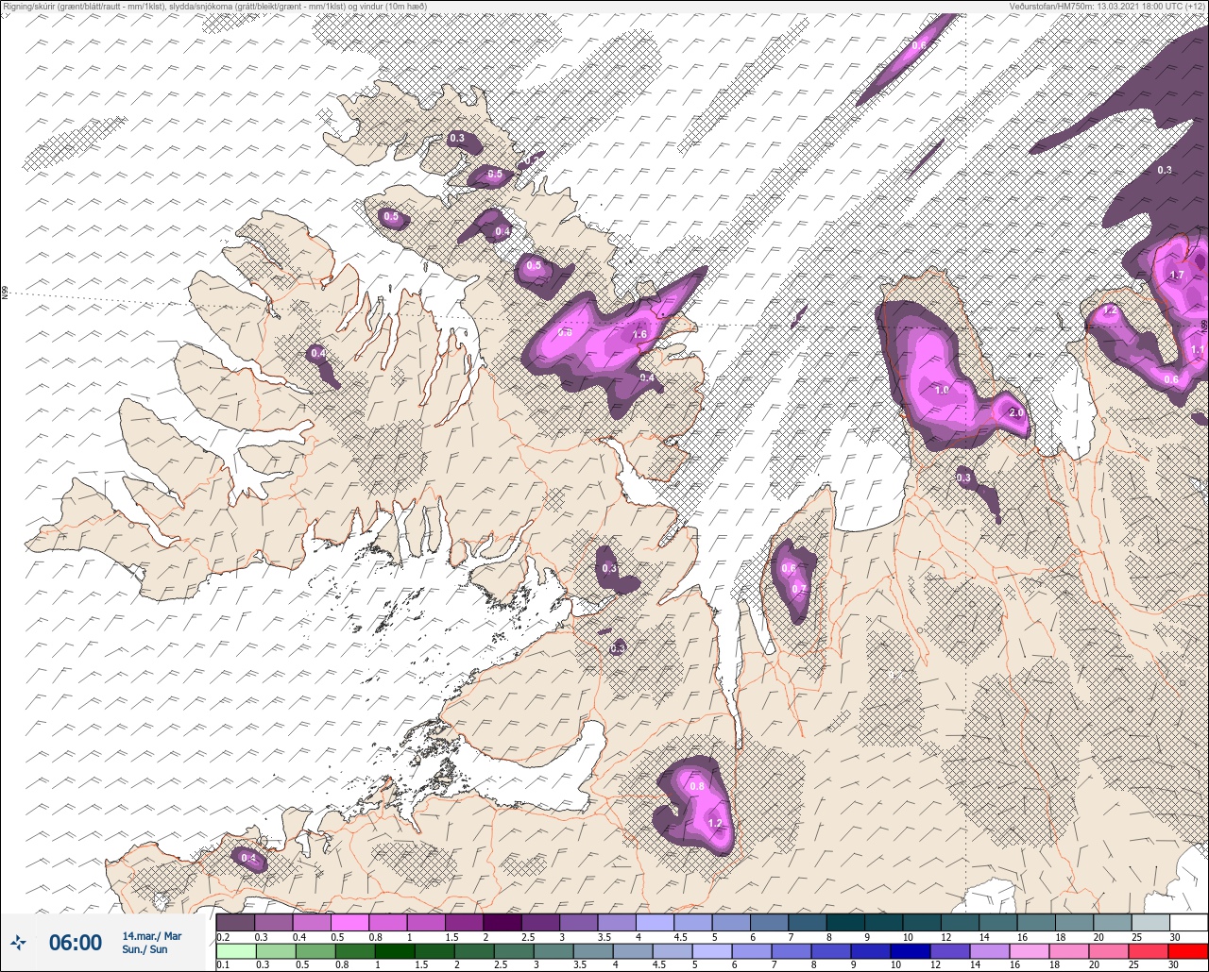Click the top-row purple swatch labeled 0.2
The height and width of the screenshot is (972, 1209).
point(235,922)
